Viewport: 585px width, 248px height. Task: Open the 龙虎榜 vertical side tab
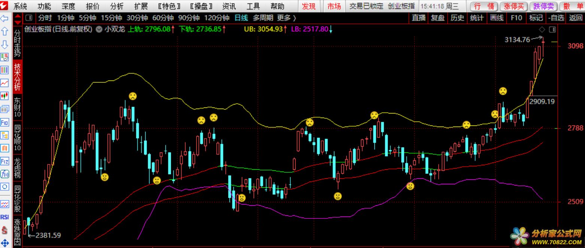click(x=18, y=169)
